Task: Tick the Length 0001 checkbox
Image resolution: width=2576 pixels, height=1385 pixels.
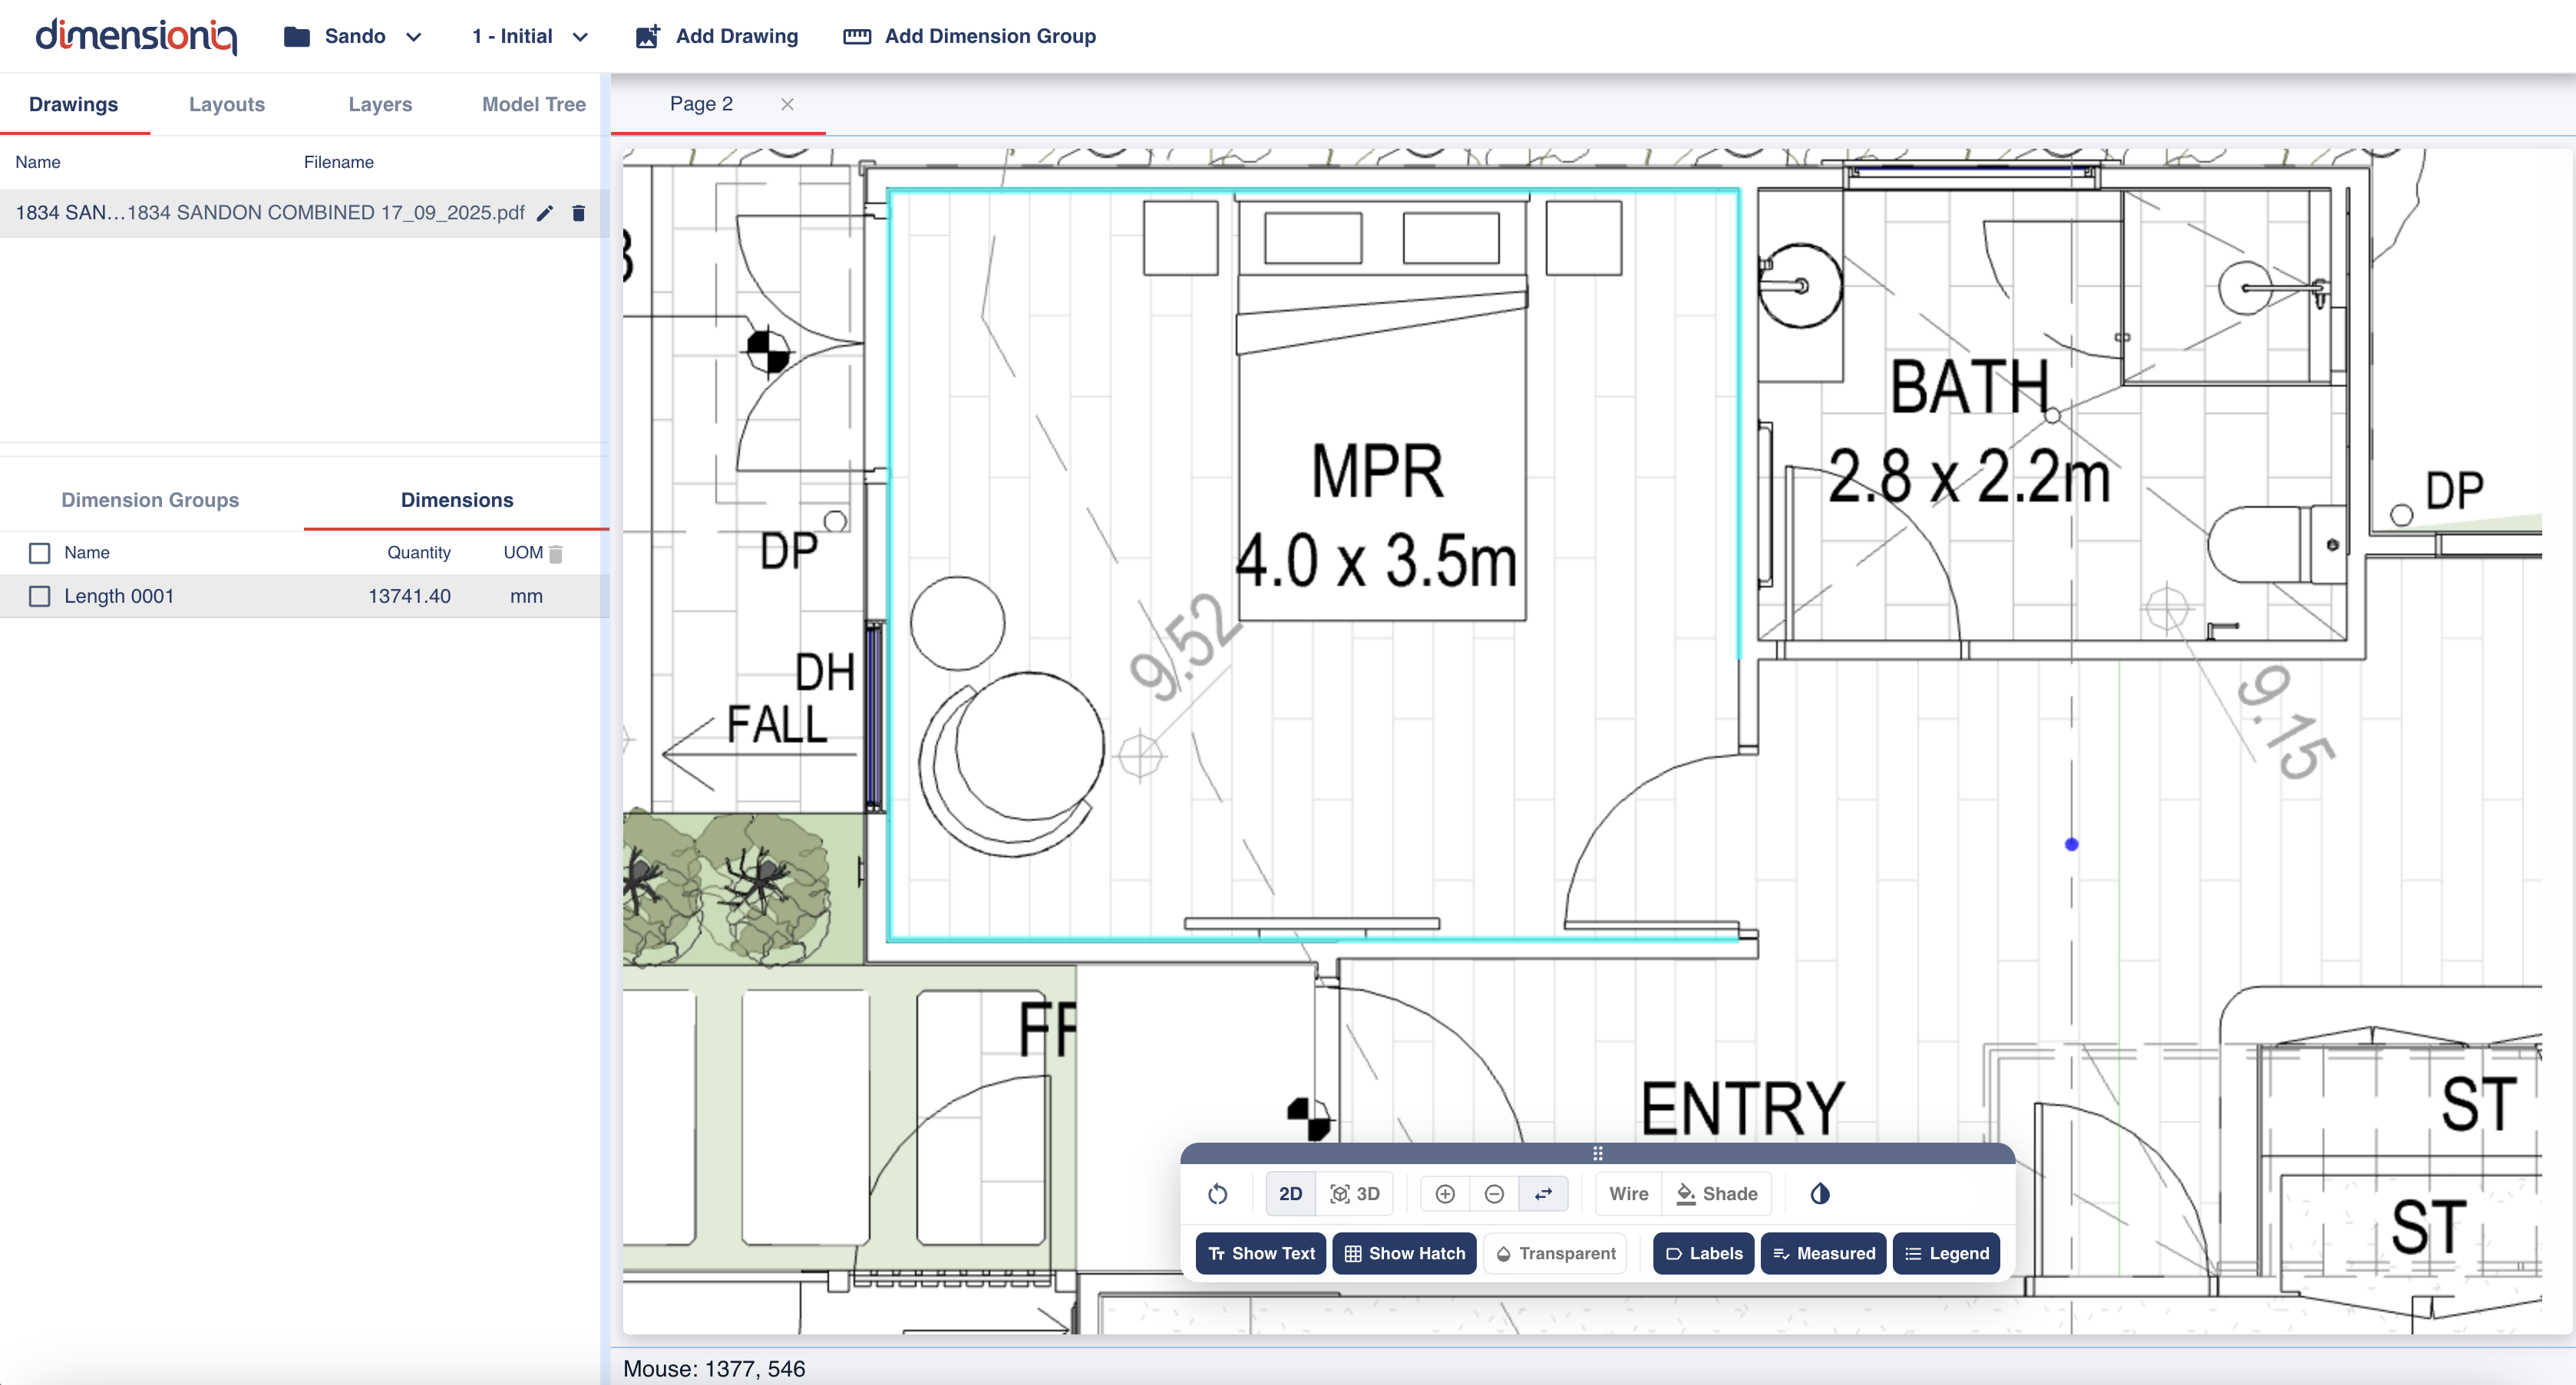Action: 39,597
